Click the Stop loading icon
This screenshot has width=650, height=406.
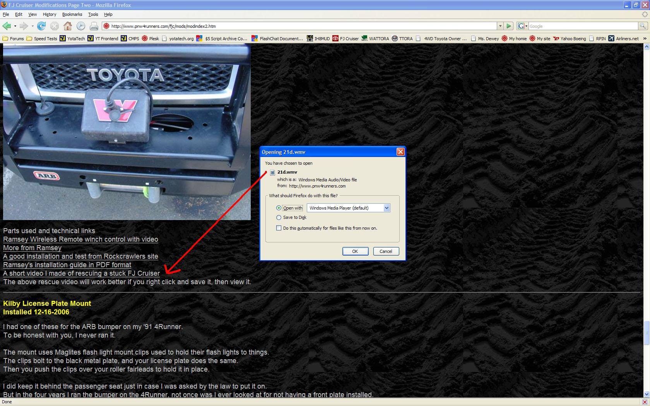(x=55, y=26)
